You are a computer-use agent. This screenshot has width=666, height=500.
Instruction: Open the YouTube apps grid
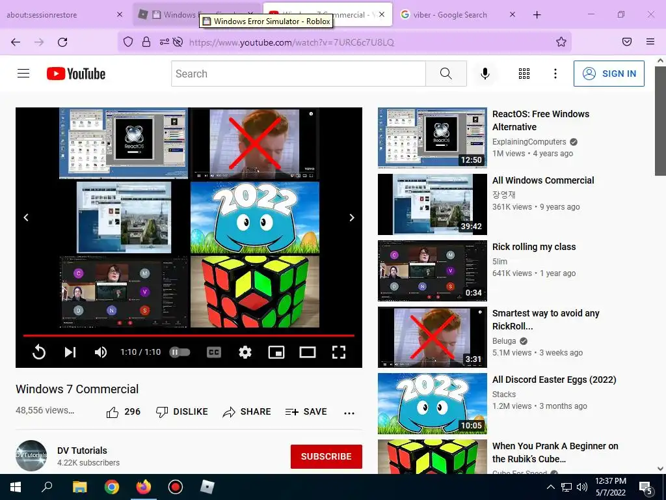tap(524, 74)
